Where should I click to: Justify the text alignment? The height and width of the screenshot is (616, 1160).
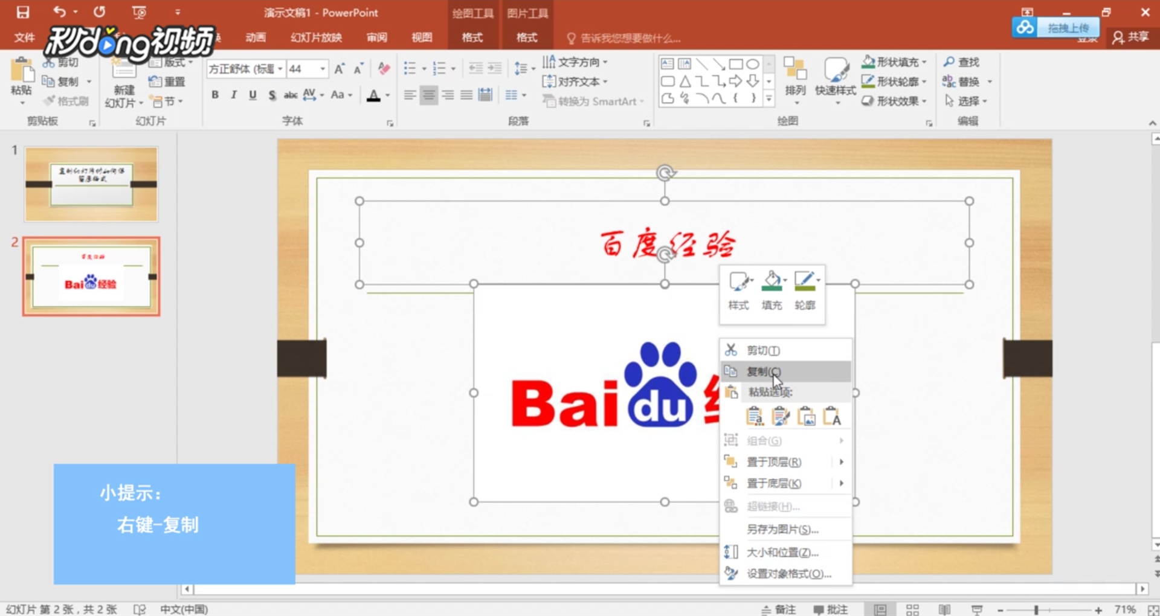pos(466,95)
